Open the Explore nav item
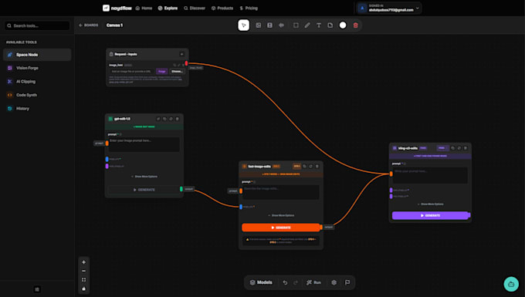The height and width of the screenshot is (297, 525). 168,8
